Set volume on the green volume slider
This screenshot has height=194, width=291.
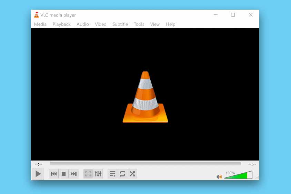(239, 175)
